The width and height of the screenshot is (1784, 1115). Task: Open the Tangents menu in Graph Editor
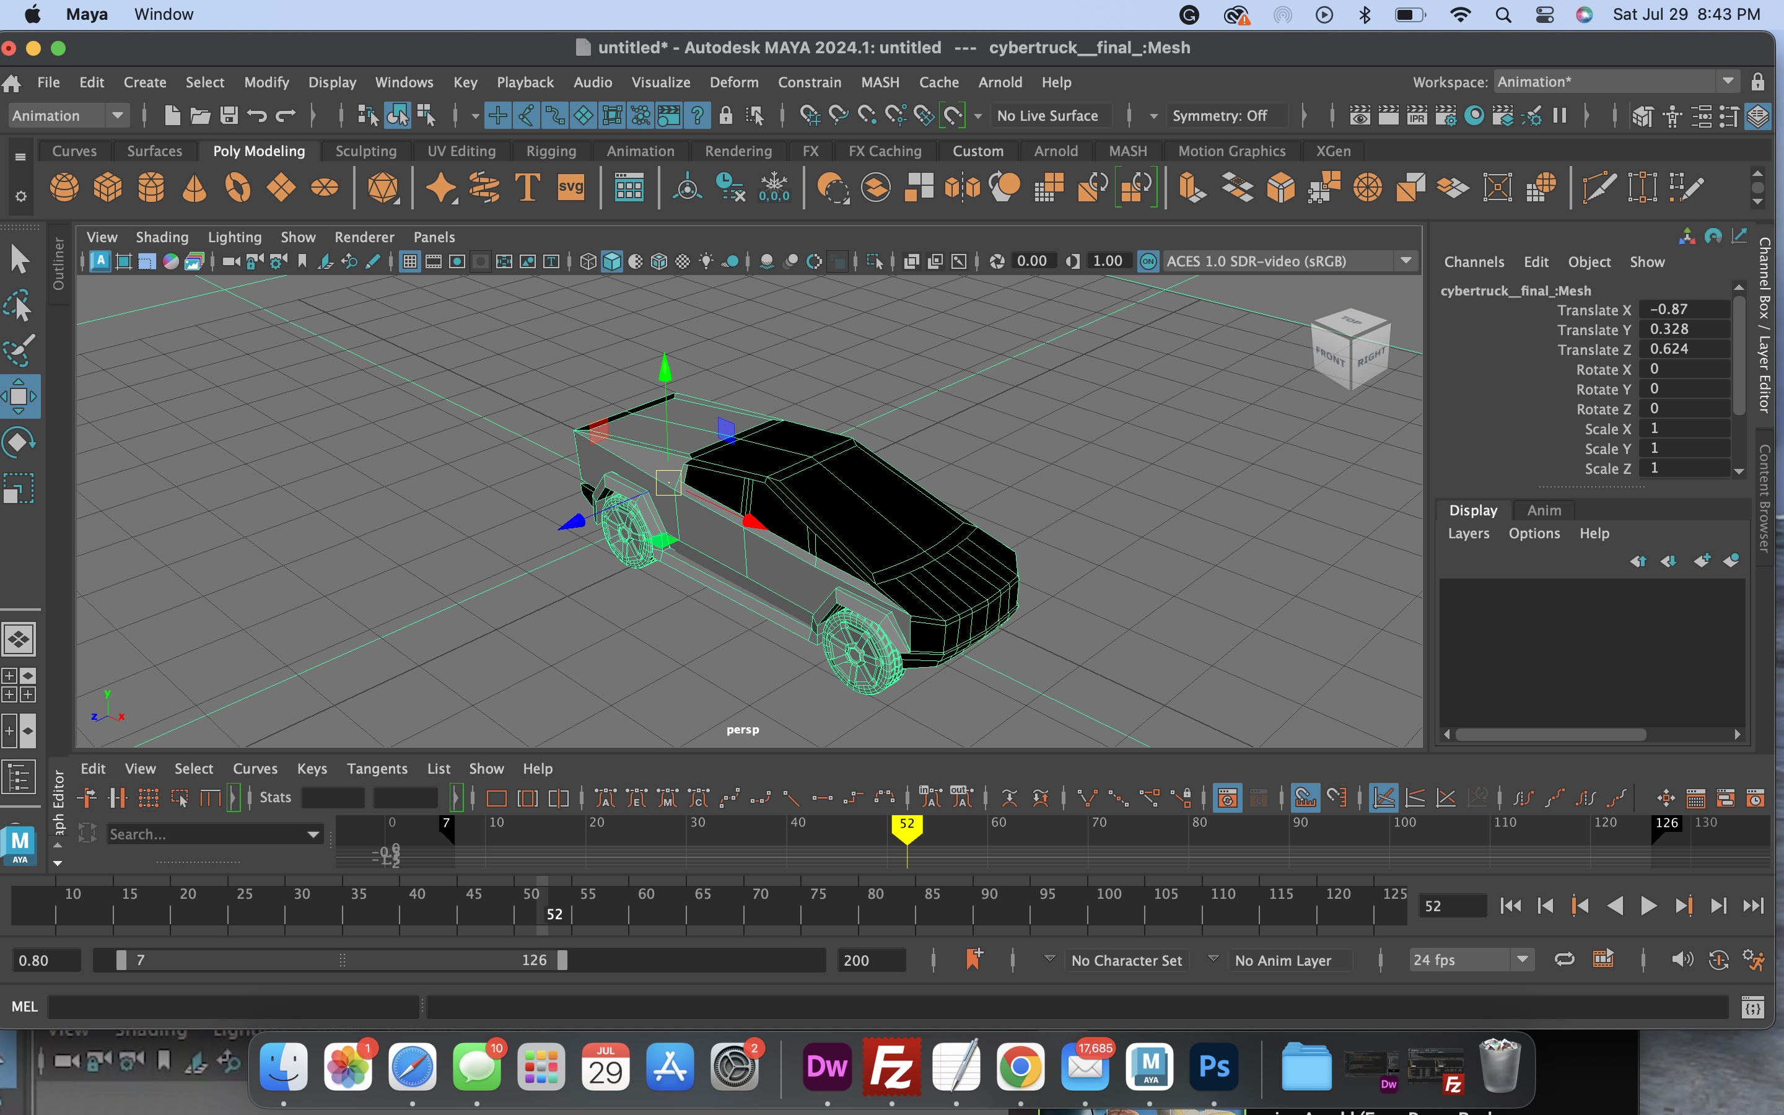pos(377,768)
